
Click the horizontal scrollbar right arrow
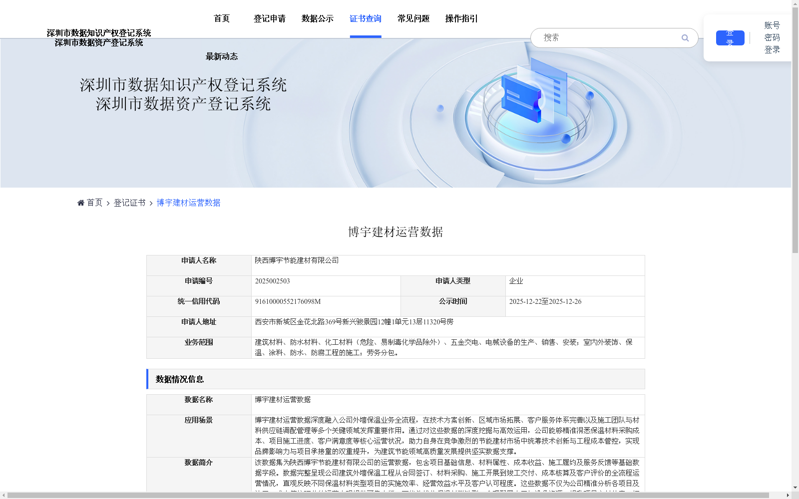(788, 496)
